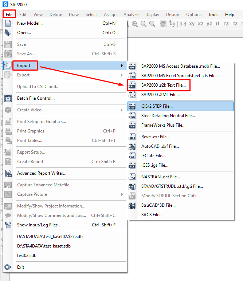Click the NAS NASTRAN import icon
The width and height of the screenshot is (243, 281).
tap(132, 177)
